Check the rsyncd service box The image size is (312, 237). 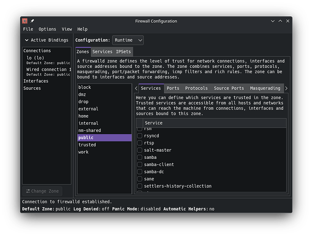tap(140, 136)
